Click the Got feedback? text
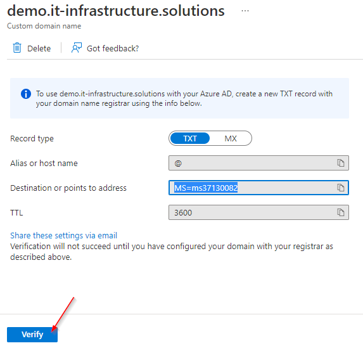 [x=113, y=48]
